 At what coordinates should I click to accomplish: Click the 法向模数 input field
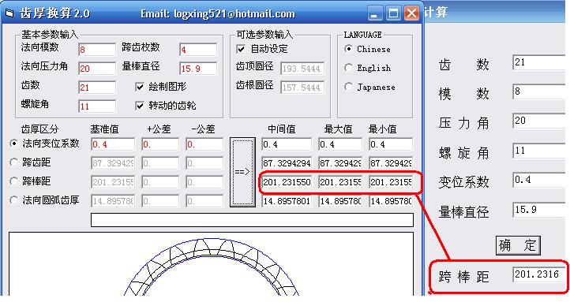(x=97, y=50)
